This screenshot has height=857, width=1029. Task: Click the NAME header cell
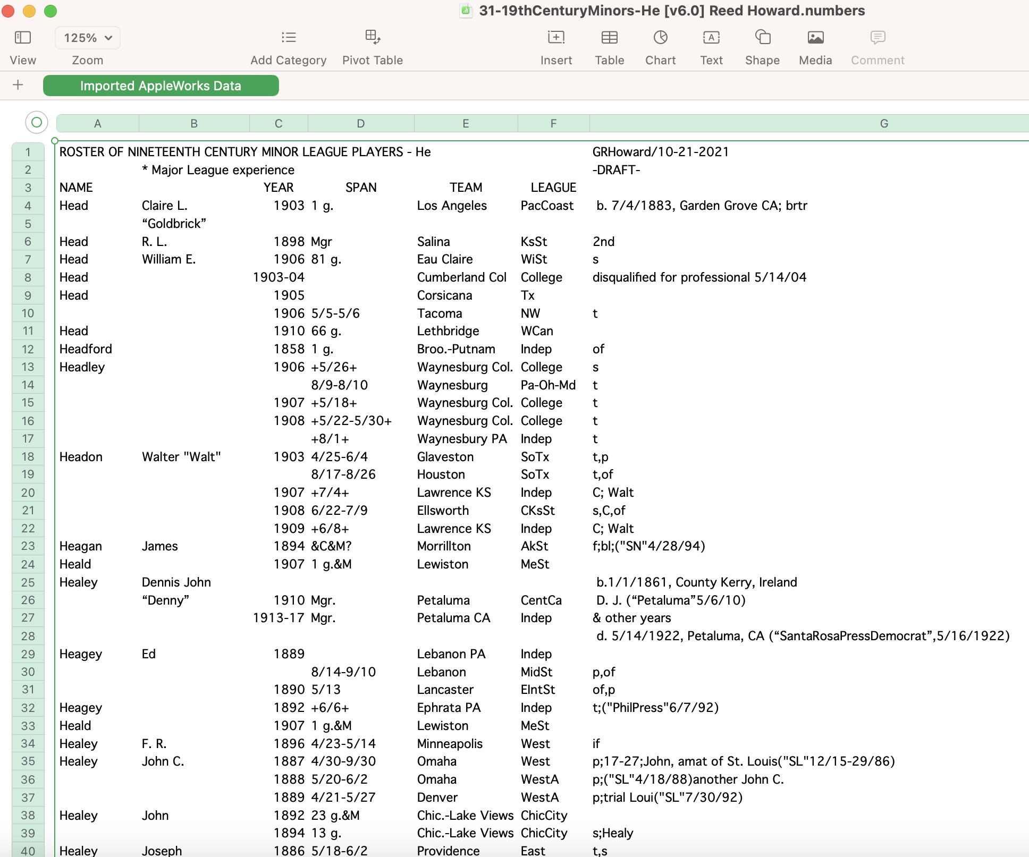tap(76, 188)
